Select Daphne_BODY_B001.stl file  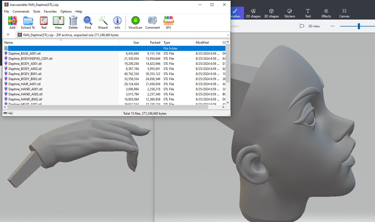click(114, 74)
